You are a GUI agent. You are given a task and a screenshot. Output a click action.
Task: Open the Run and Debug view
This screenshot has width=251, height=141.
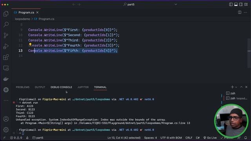point(6,46)
